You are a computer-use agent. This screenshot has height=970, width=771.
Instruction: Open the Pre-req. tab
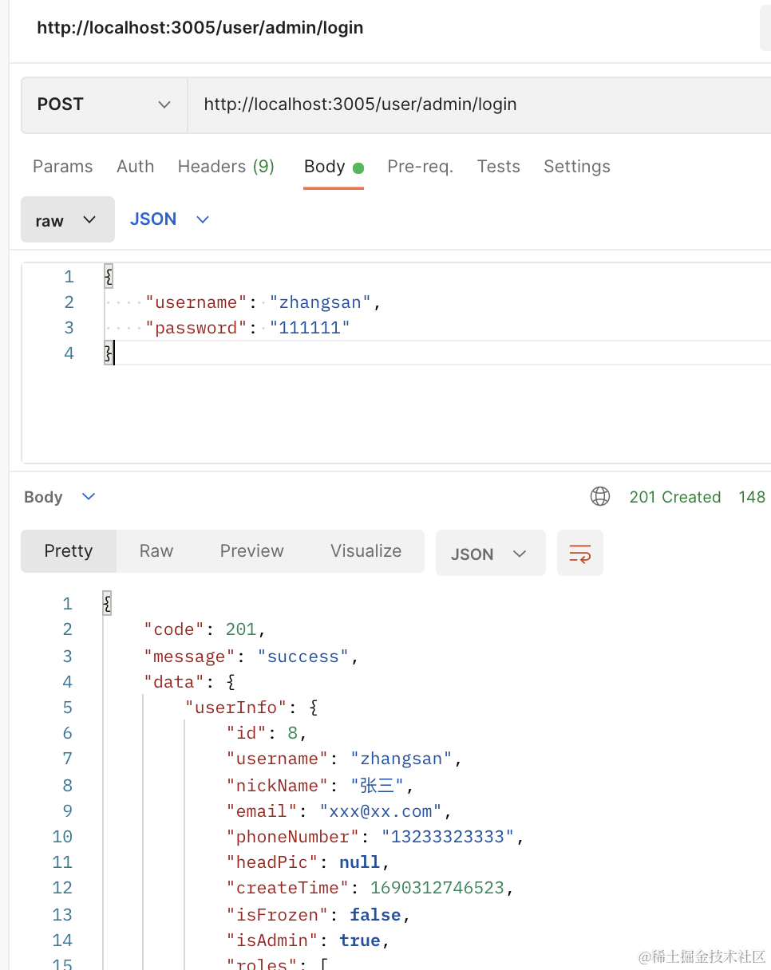pos(420,167)
